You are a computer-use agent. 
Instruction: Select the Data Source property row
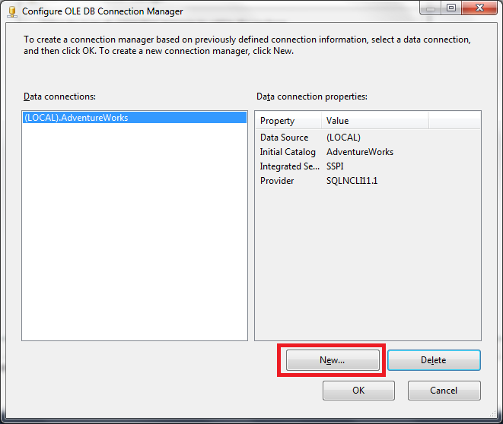click(x=368, y=138)
